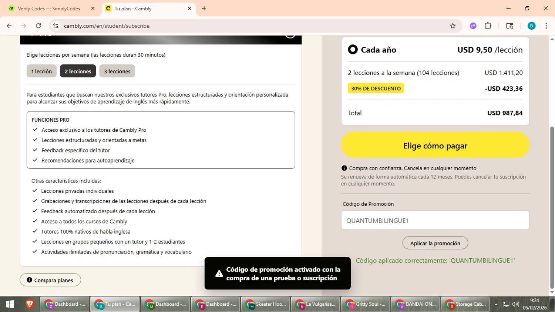Screen dimensions: 555x312
Task: Bookmark this page with the star icon
Action: click(453, 26)
